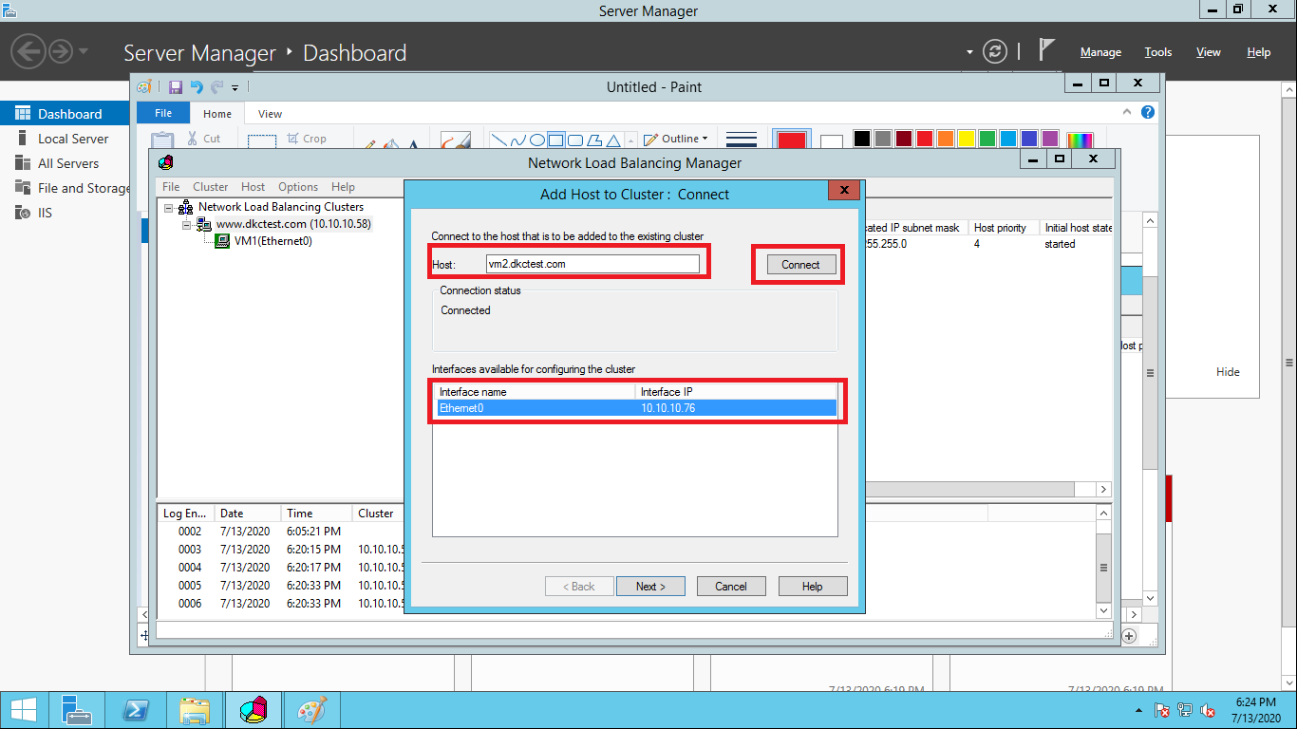Switch to Paint's View tab
The width and height of the screenshot is (1297, 729).
pos(271,114)
